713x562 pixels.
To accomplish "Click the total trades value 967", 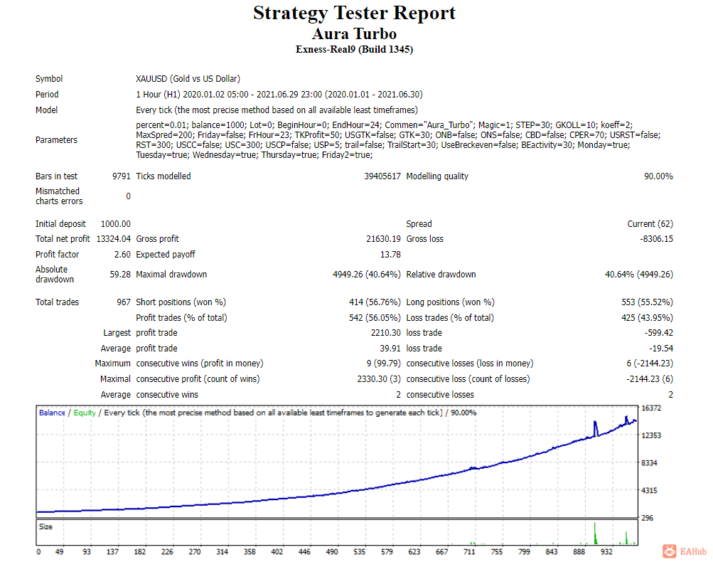I will [x=123, y=302].
